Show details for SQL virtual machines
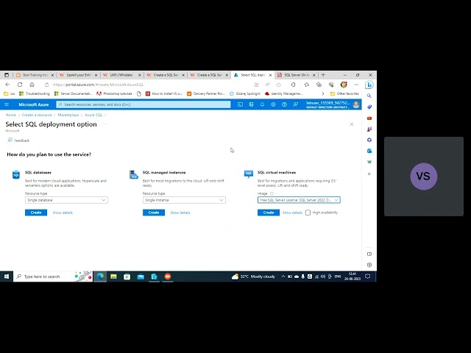 coord(292,213)
